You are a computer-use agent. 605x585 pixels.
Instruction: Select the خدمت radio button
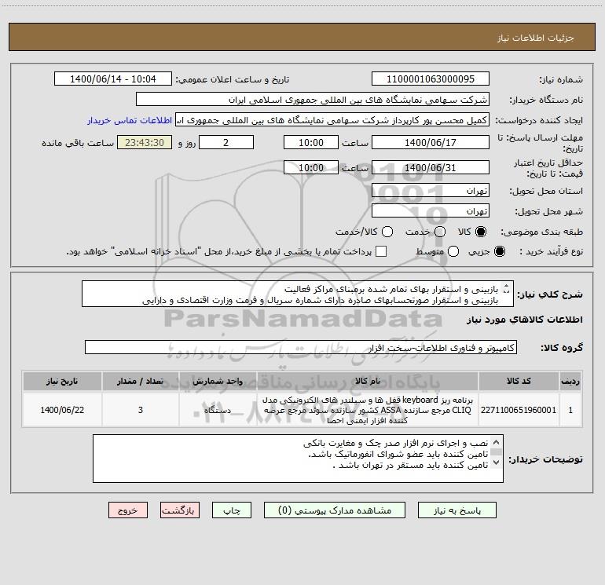[440, 232]
